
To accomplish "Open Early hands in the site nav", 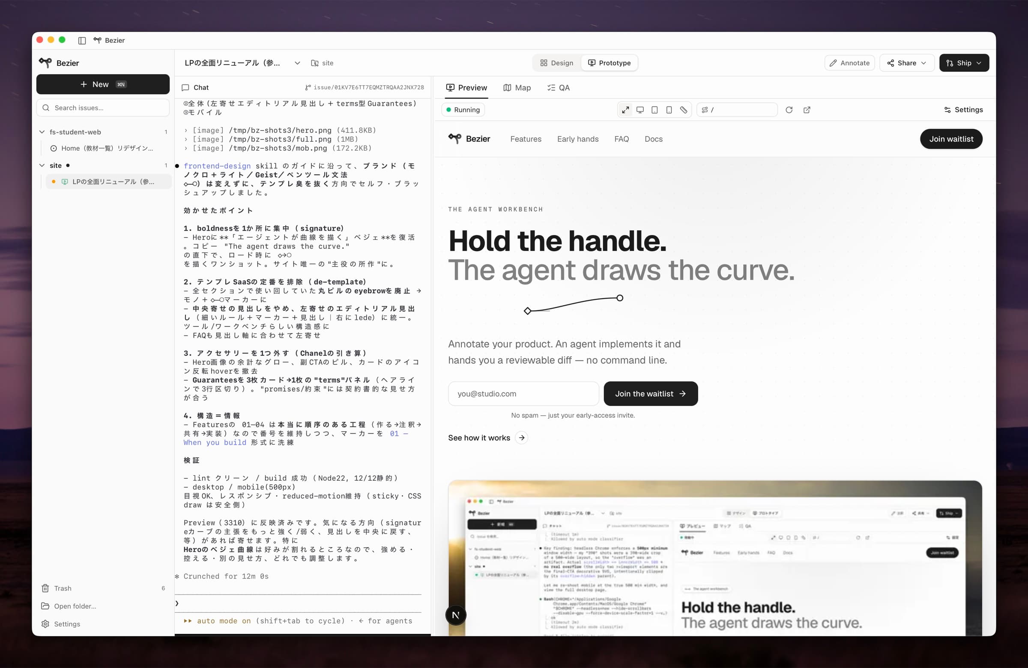I will coord(577,139).
